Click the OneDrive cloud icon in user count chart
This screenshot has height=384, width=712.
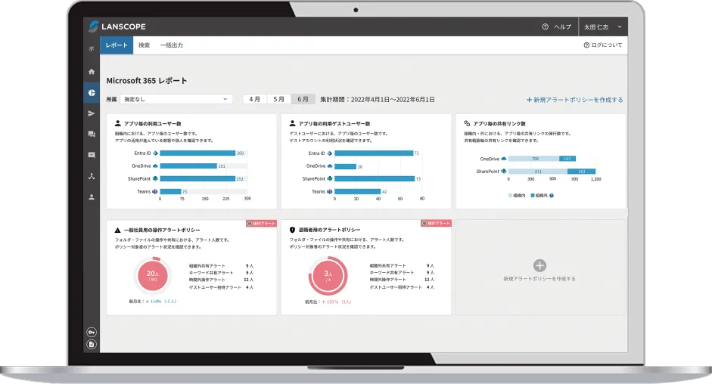(155, 166)
